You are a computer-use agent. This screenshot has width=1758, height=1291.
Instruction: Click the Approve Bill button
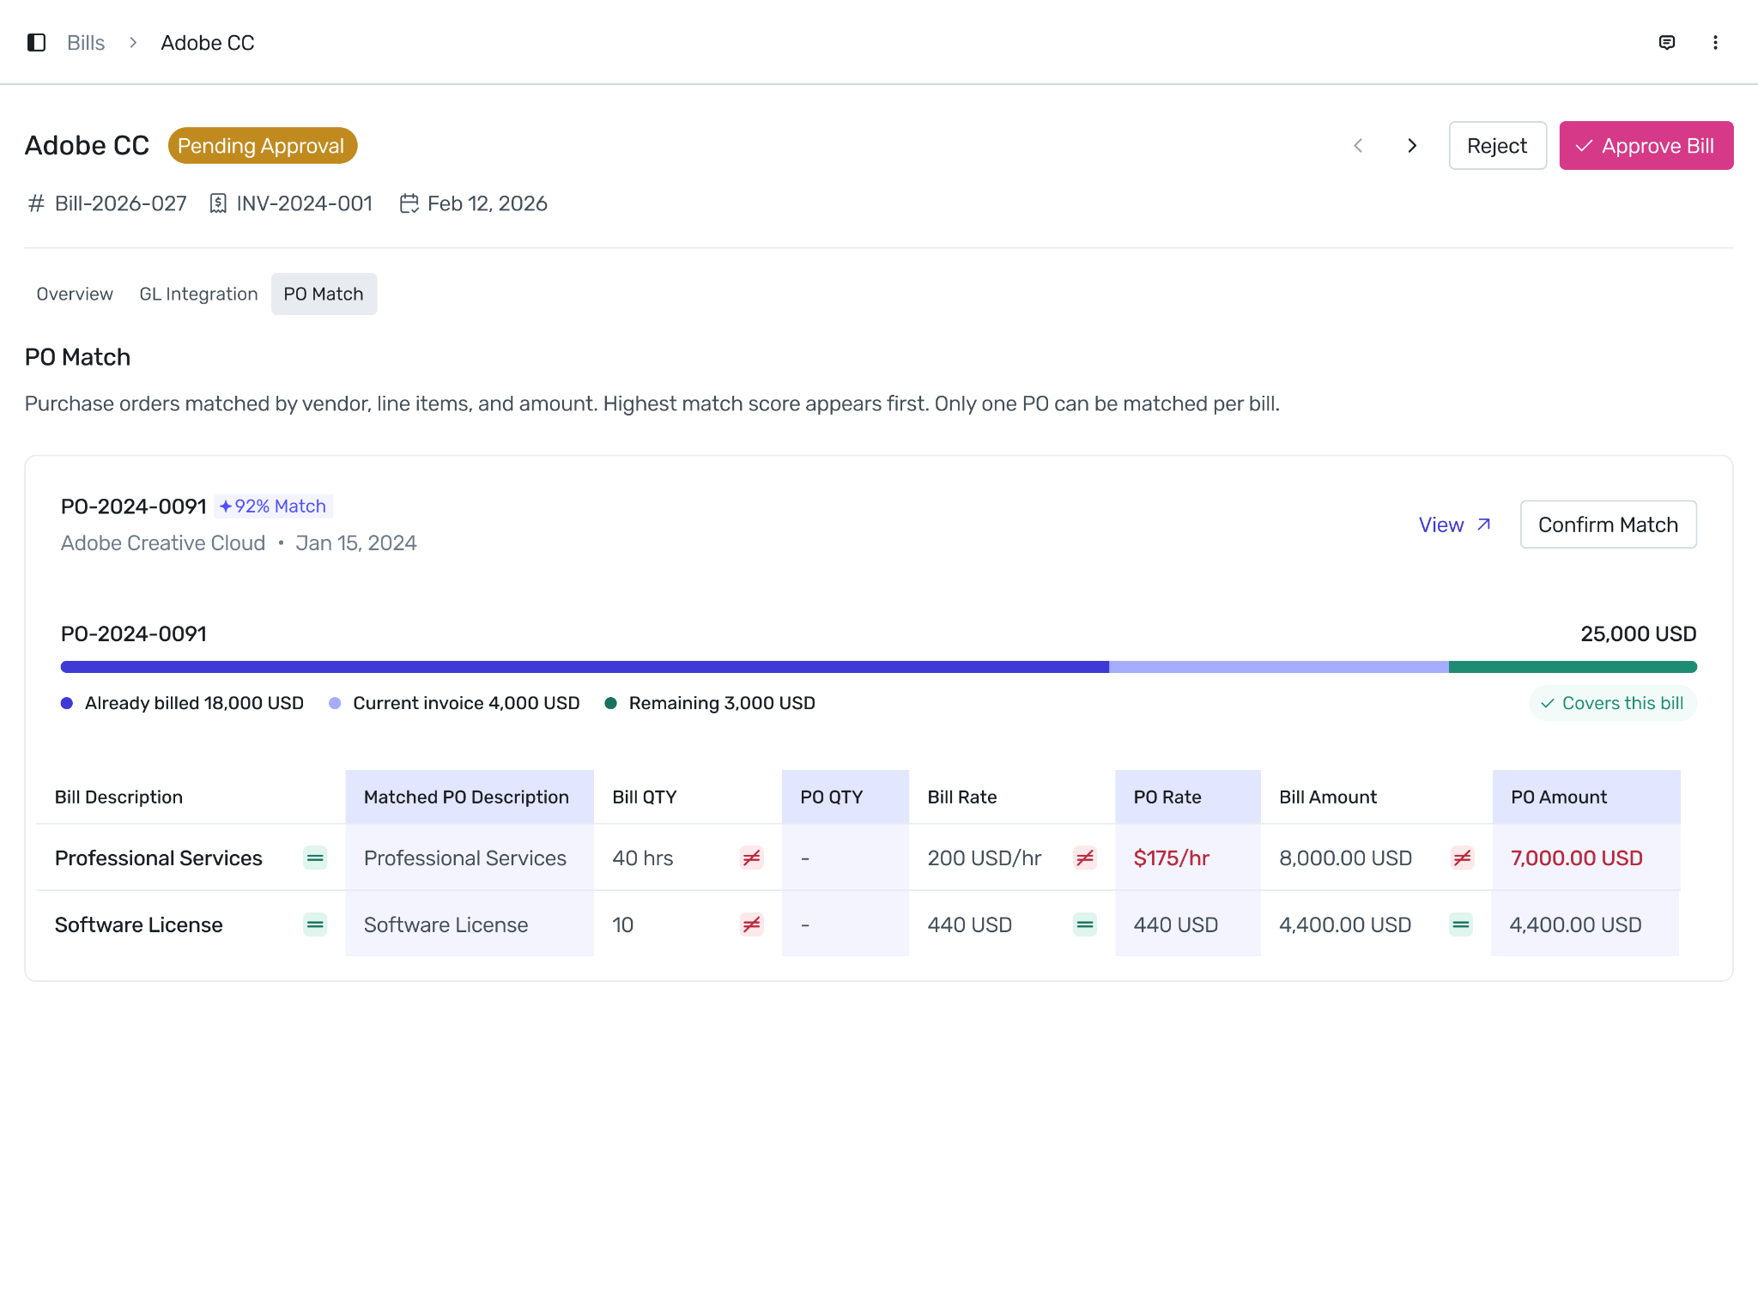(1646, 146)
